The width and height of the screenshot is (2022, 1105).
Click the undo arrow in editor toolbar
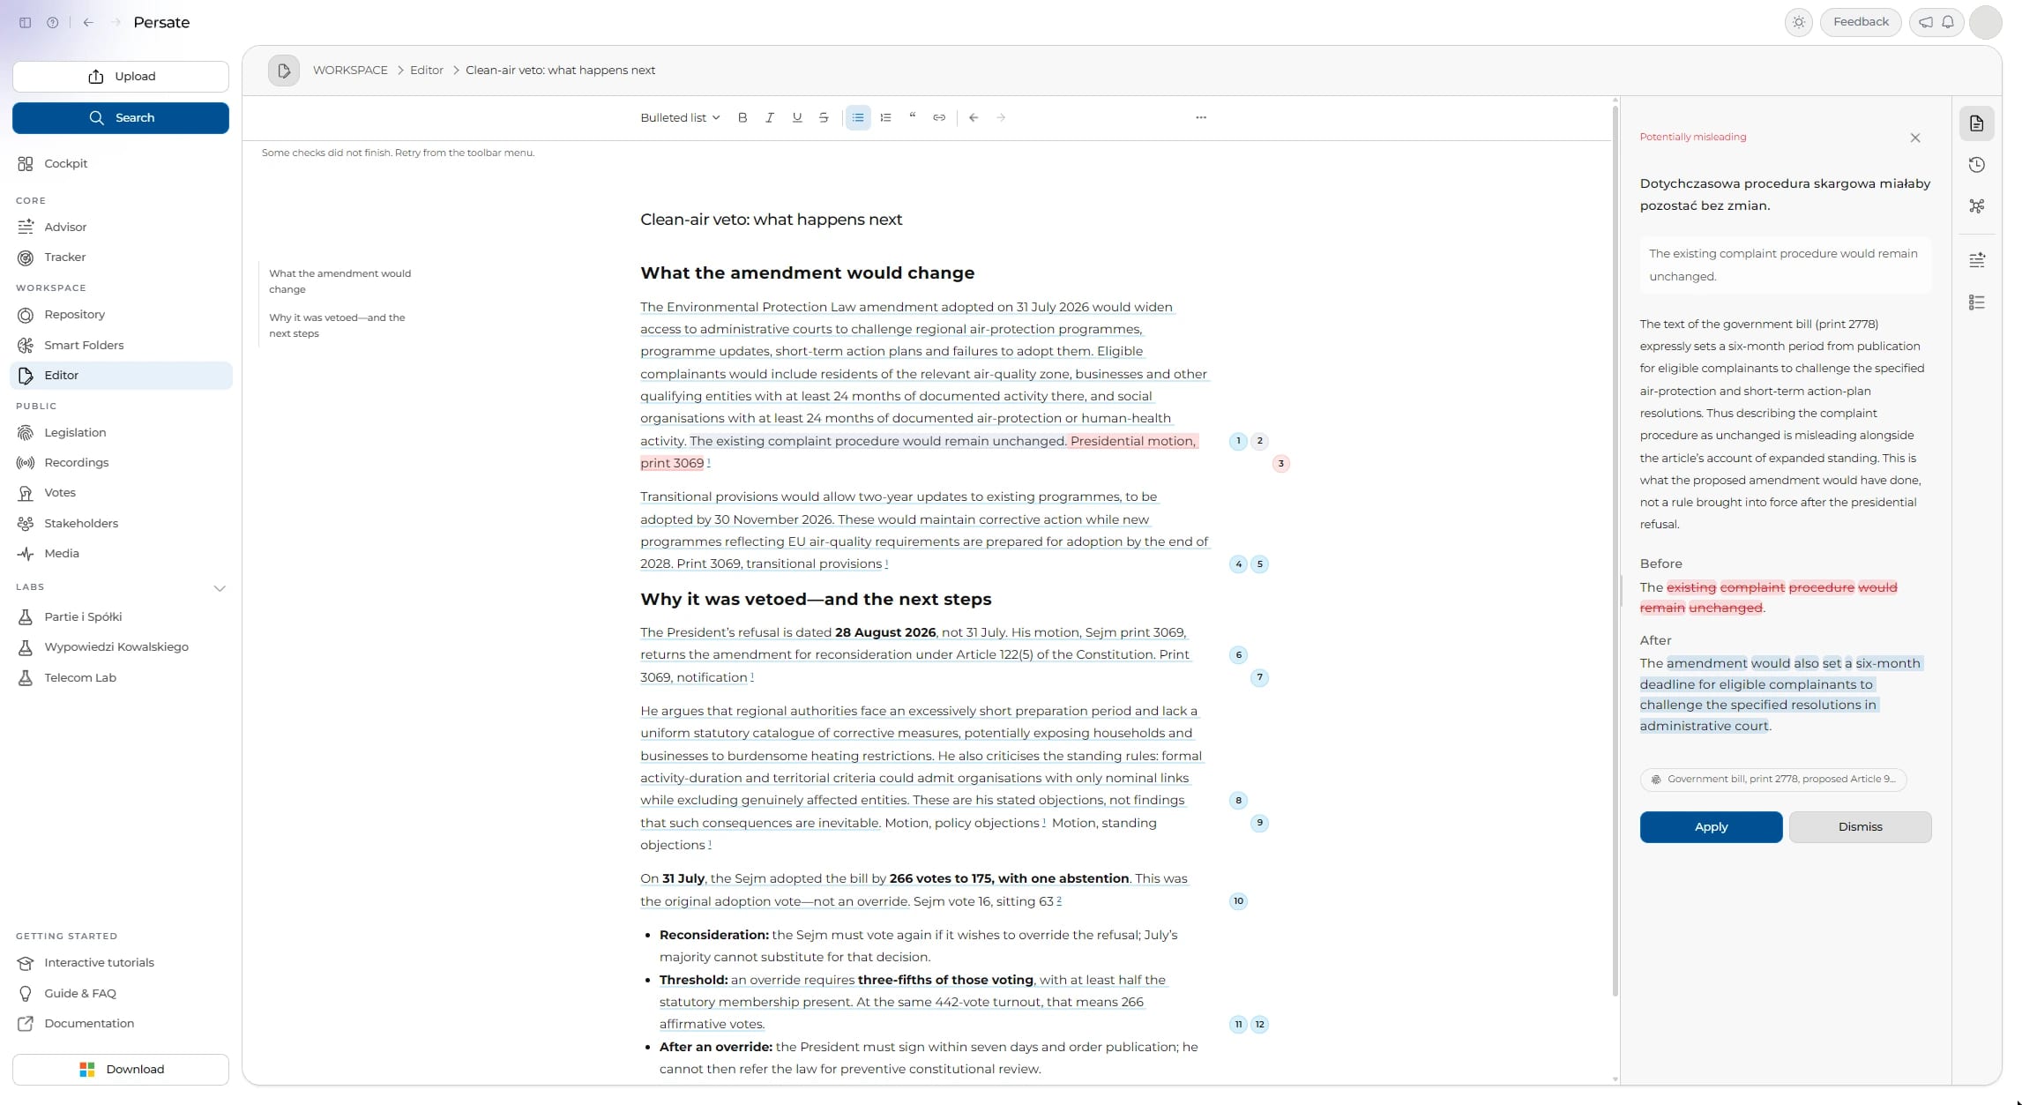[x=974, y=117]
